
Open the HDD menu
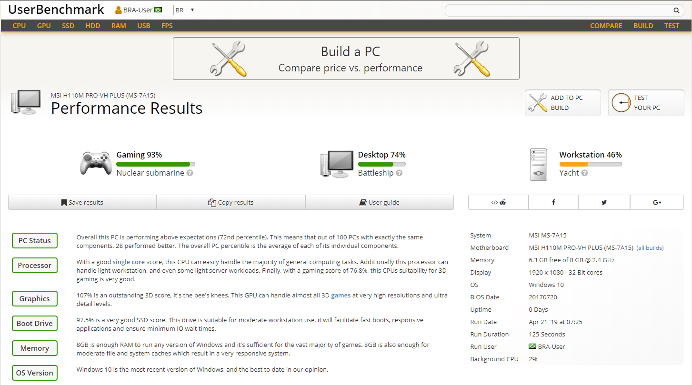pyautogui.click(x=93, y=26)
